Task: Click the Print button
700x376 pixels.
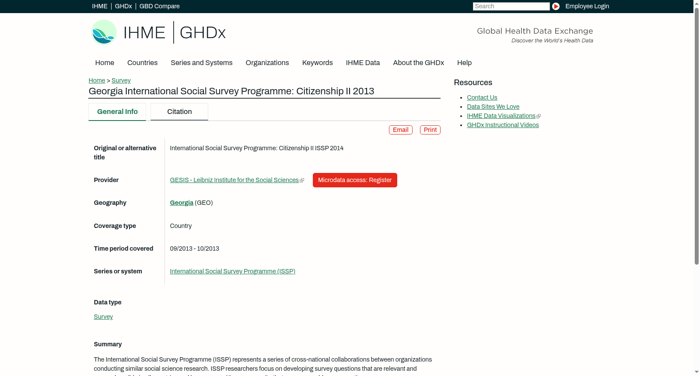Action: [x=430, y=130]
